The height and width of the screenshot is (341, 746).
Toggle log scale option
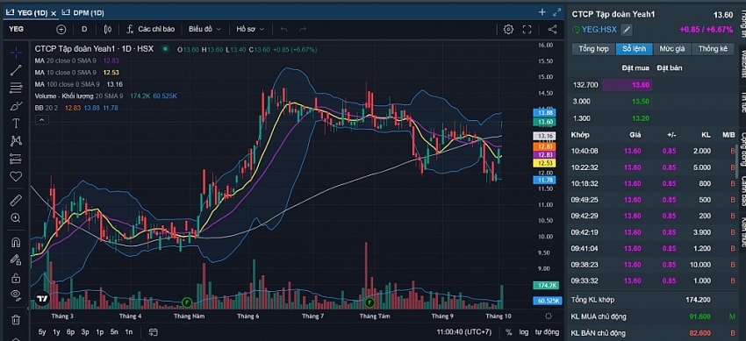tap(523, 332)
